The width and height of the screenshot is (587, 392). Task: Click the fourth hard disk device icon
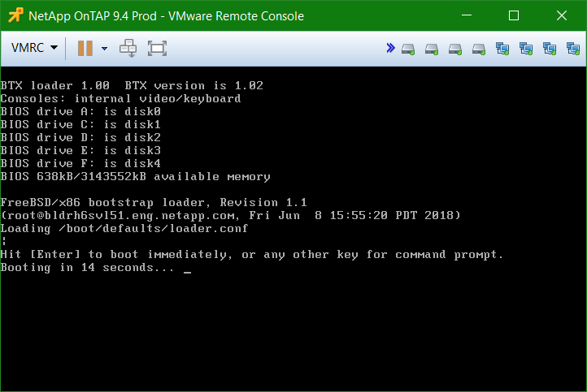pos(479,49)
